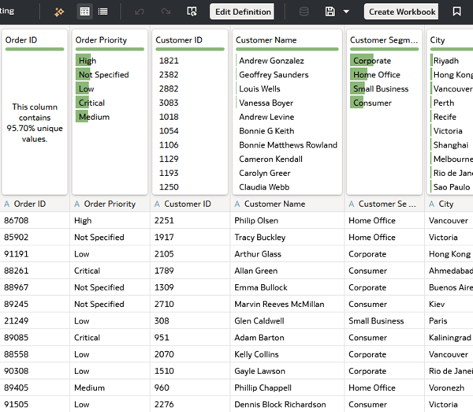
Task: Click the attribute type icon beside City header
Action: (x=432, y=204)
